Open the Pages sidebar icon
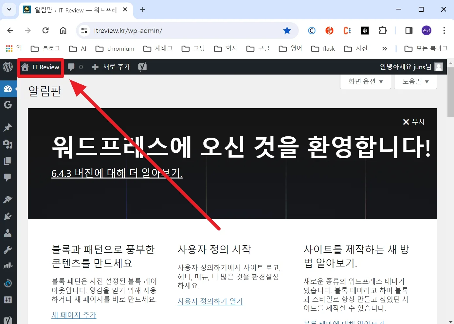Image resolution: width=454 pixels, height=324 pixels. tap(8, 161)
